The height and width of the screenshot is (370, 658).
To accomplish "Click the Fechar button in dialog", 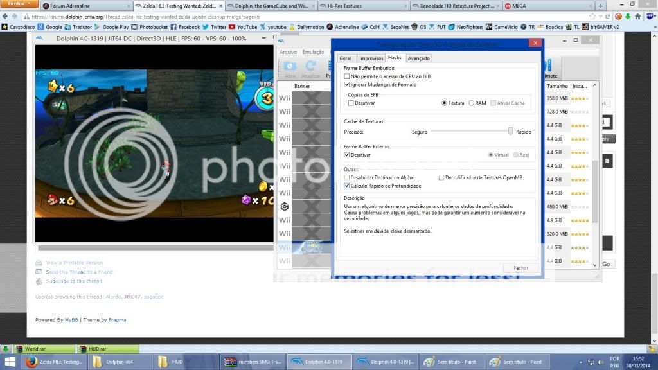I will [x=520, y=268].
